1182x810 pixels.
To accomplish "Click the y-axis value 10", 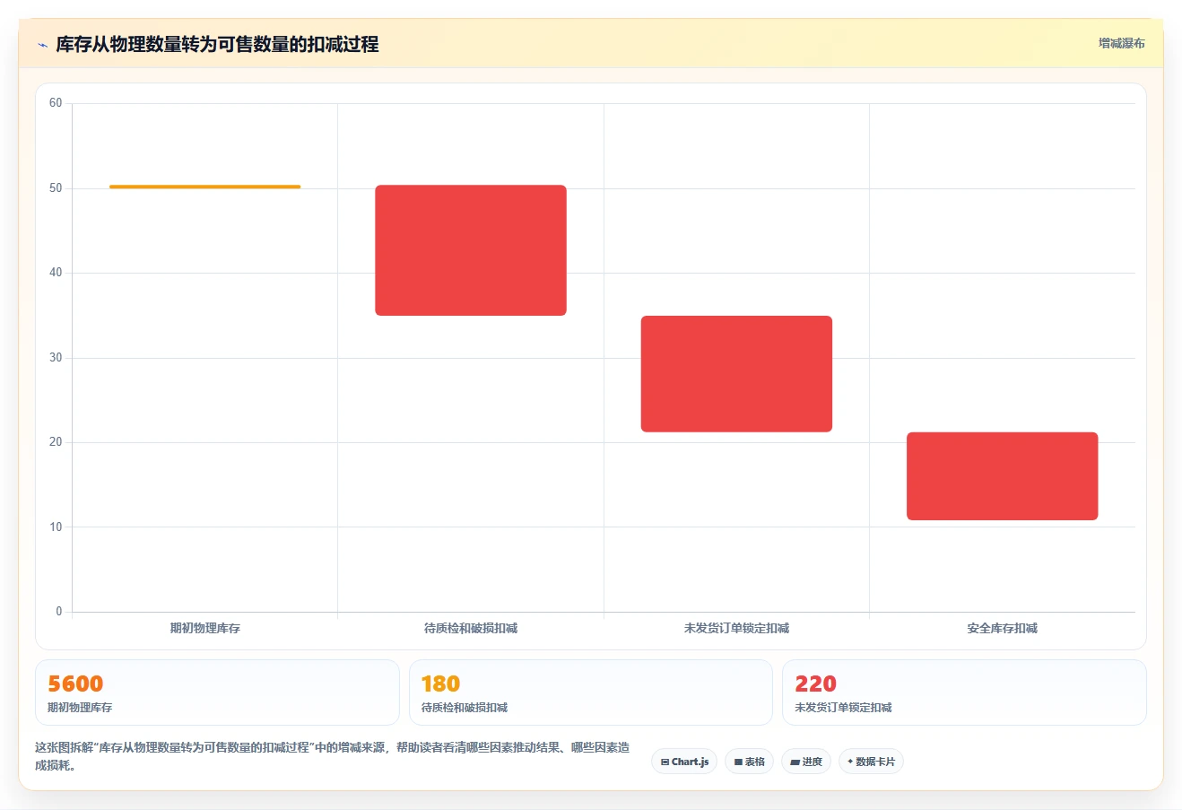I will pyautogui.click(x=56, y=527).
